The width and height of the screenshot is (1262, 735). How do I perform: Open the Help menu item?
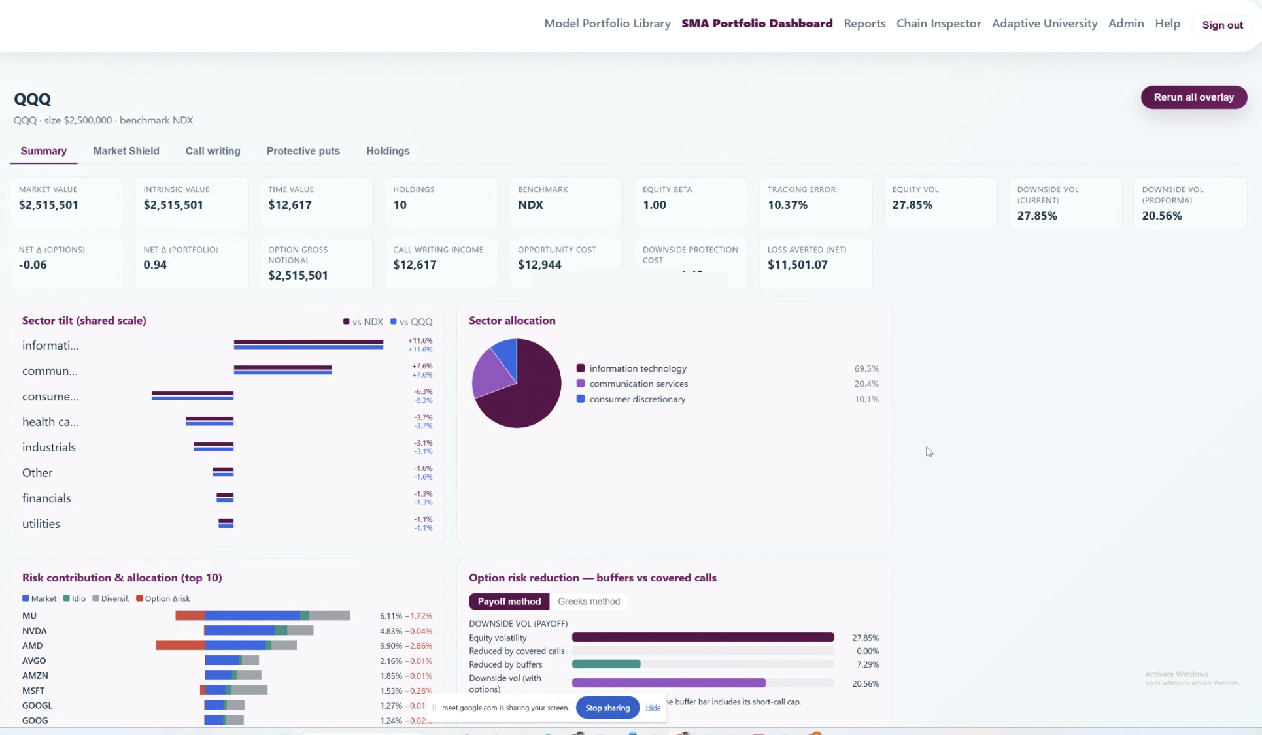(x=1167, y=24)
